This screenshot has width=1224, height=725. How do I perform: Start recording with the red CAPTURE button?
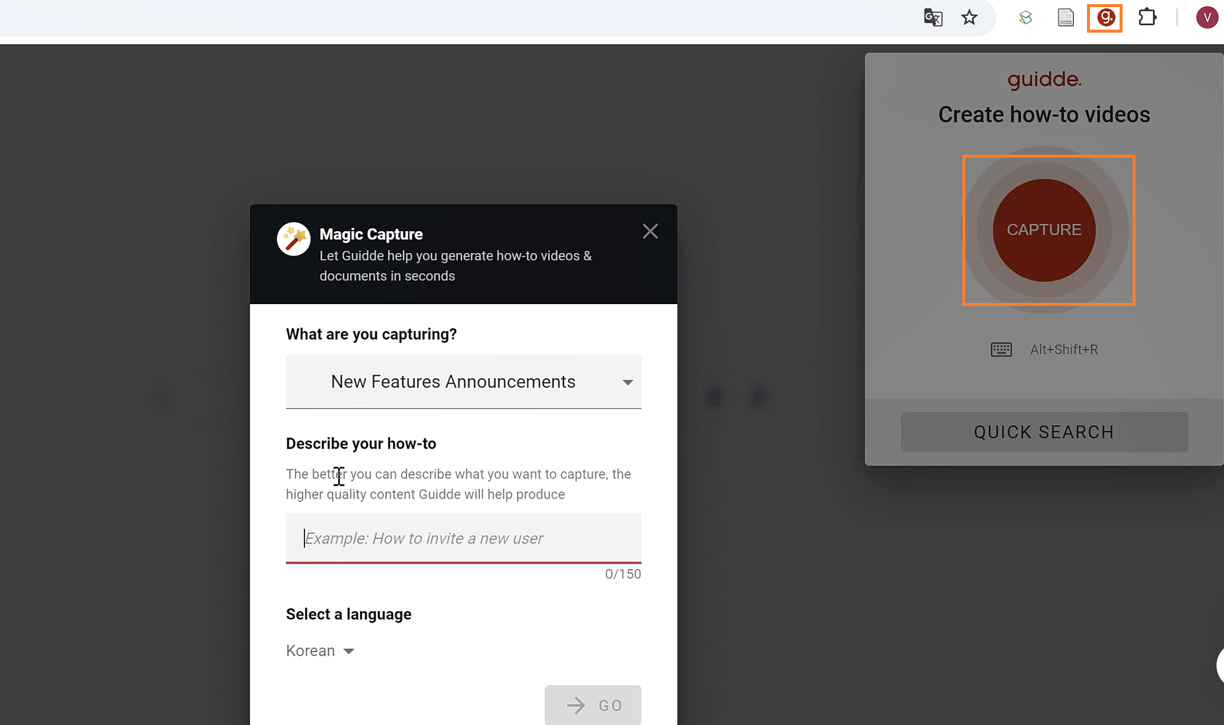[x=1044, y=230]
